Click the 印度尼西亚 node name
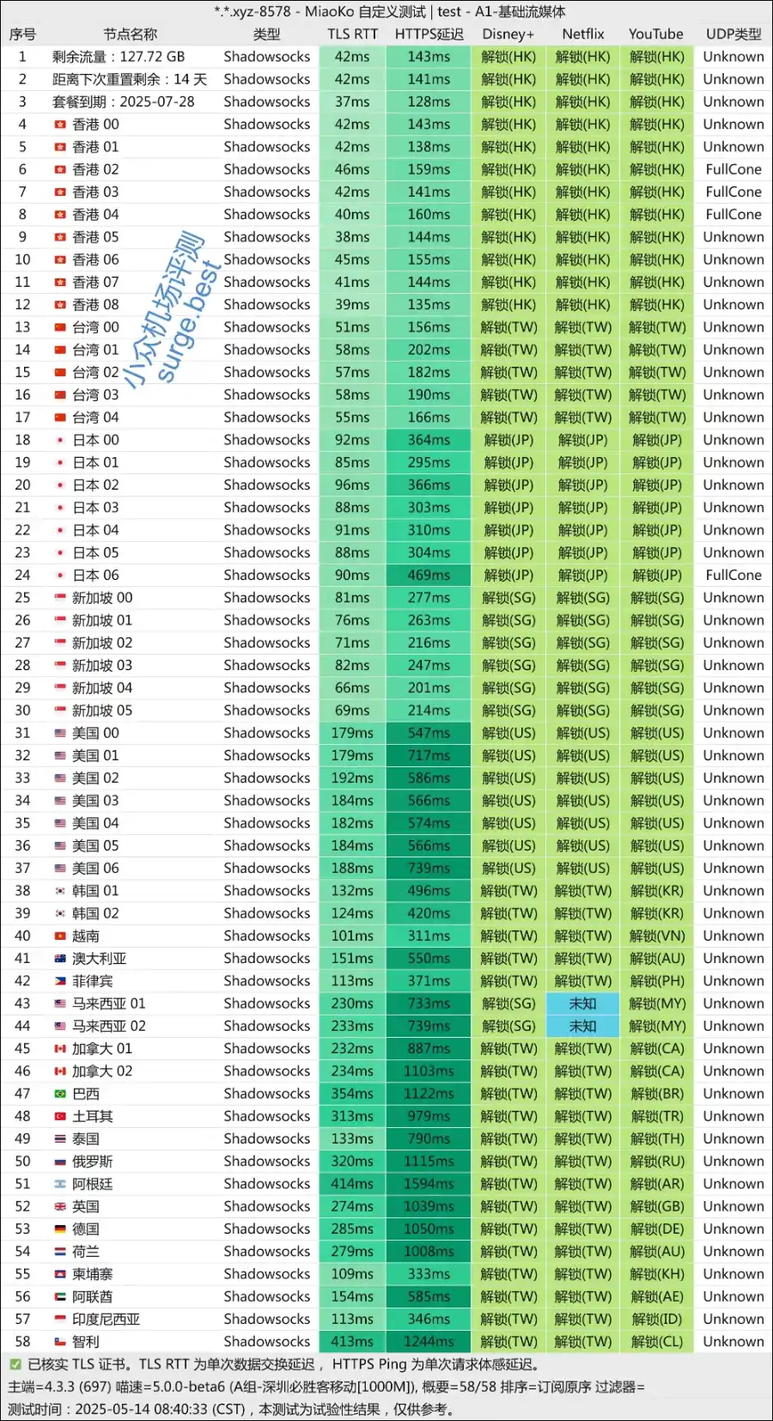Screen dimensions: 773x1421 point(107,1319)
